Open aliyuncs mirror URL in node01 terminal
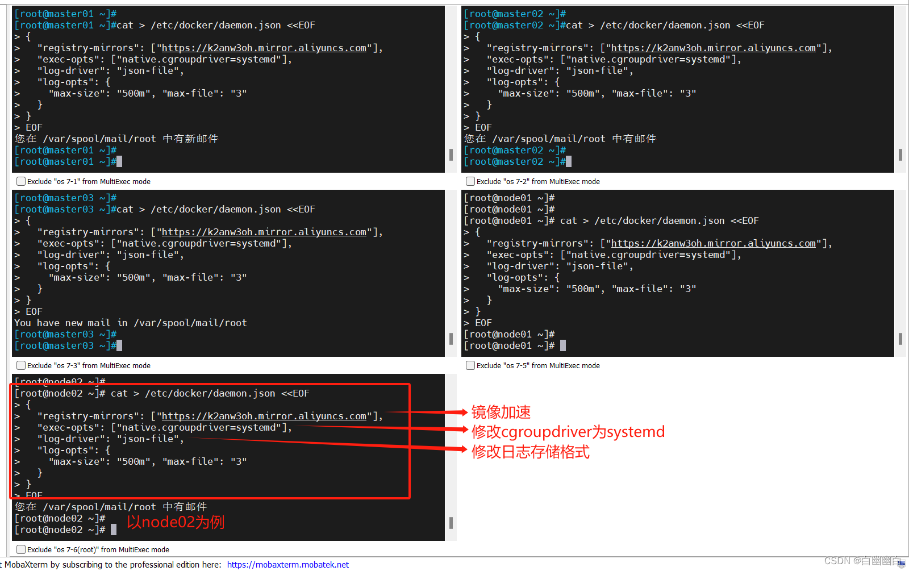The height and width of the screenshot is (571, 909). (714, 243)
